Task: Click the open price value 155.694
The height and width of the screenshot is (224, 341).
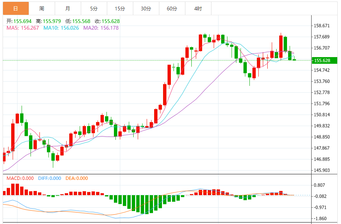Action: [x=22, y=21]
